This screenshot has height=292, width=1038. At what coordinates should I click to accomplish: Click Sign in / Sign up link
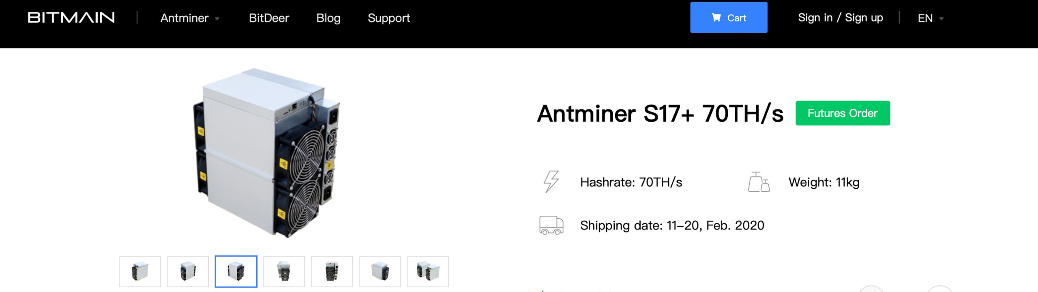(840, 18)
